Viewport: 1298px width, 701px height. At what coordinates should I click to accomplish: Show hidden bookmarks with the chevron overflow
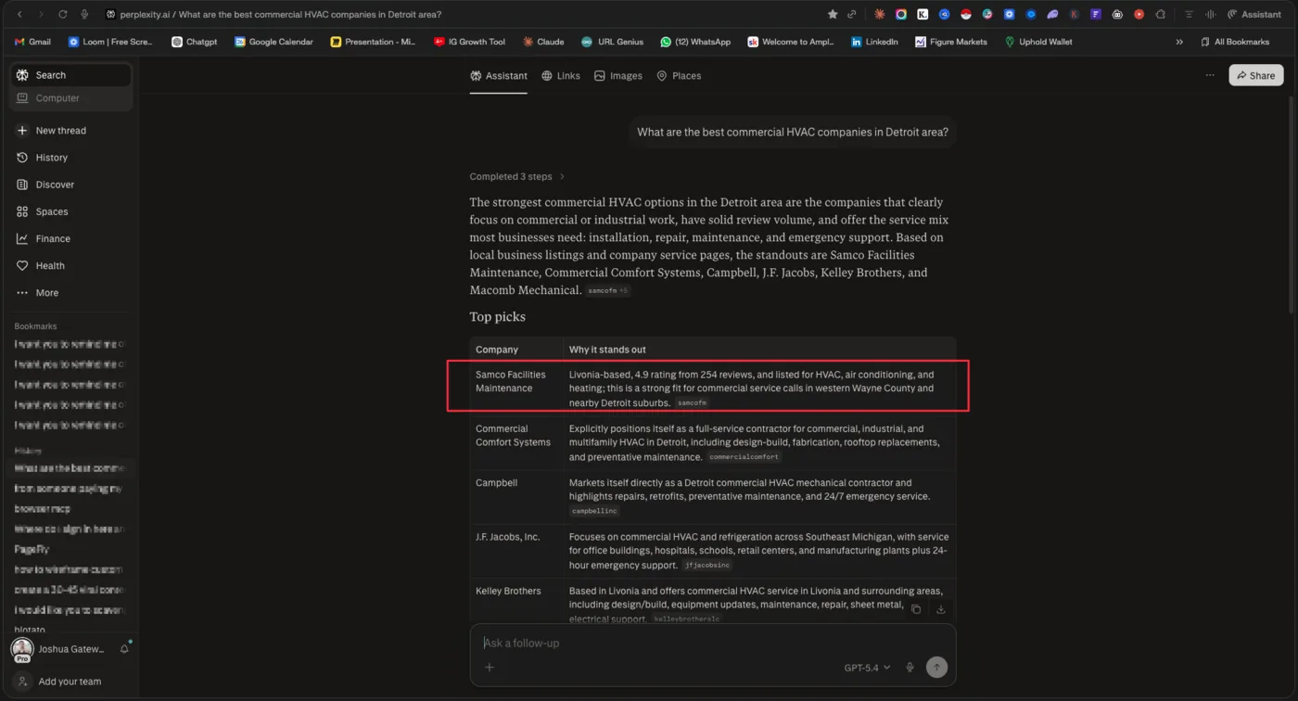(x=1179, y=42)
